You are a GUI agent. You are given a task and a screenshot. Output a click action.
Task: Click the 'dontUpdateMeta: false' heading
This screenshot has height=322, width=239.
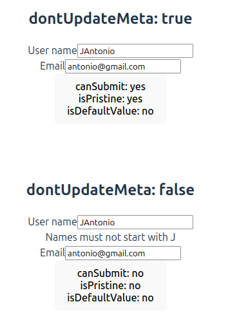(x=110, y=190)
